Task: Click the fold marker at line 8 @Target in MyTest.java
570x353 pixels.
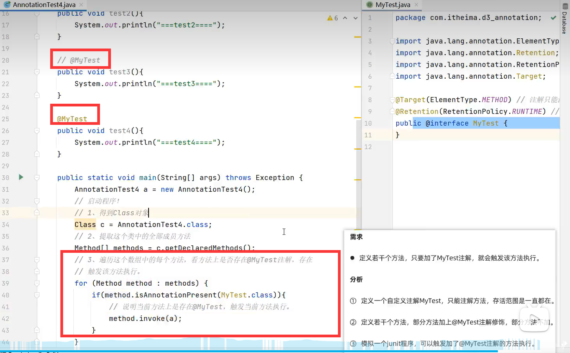Action: (392, 100)
